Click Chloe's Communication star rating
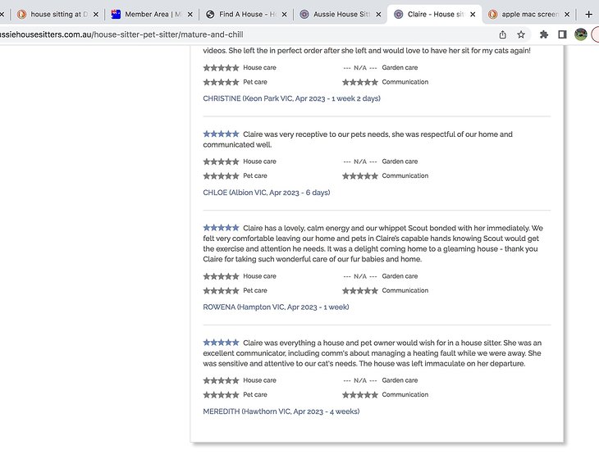The image size is (599, 459). click(x=360, y=176)
